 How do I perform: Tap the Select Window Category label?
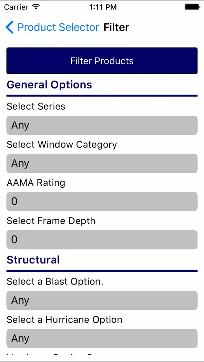[x=62, y=145]
